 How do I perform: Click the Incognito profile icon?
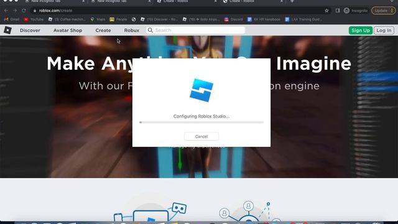(x=347, y=11)
